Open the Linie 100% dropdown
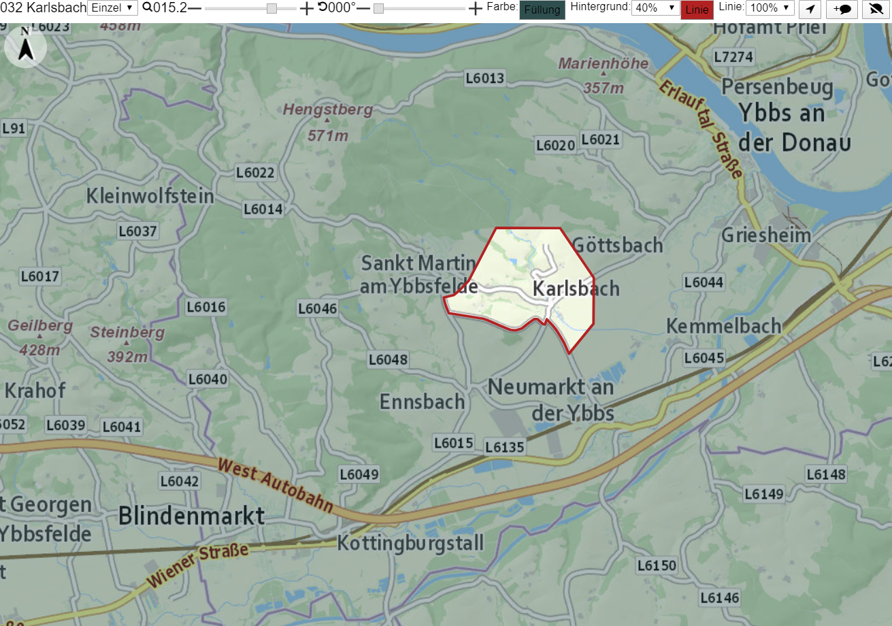This screenshot has width=892, height=626. point(770,8)
